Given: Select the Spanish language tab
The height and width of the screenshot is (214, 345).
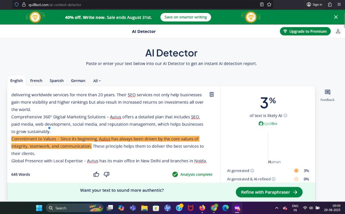Looking at the screenshot, I should point(56,81).
